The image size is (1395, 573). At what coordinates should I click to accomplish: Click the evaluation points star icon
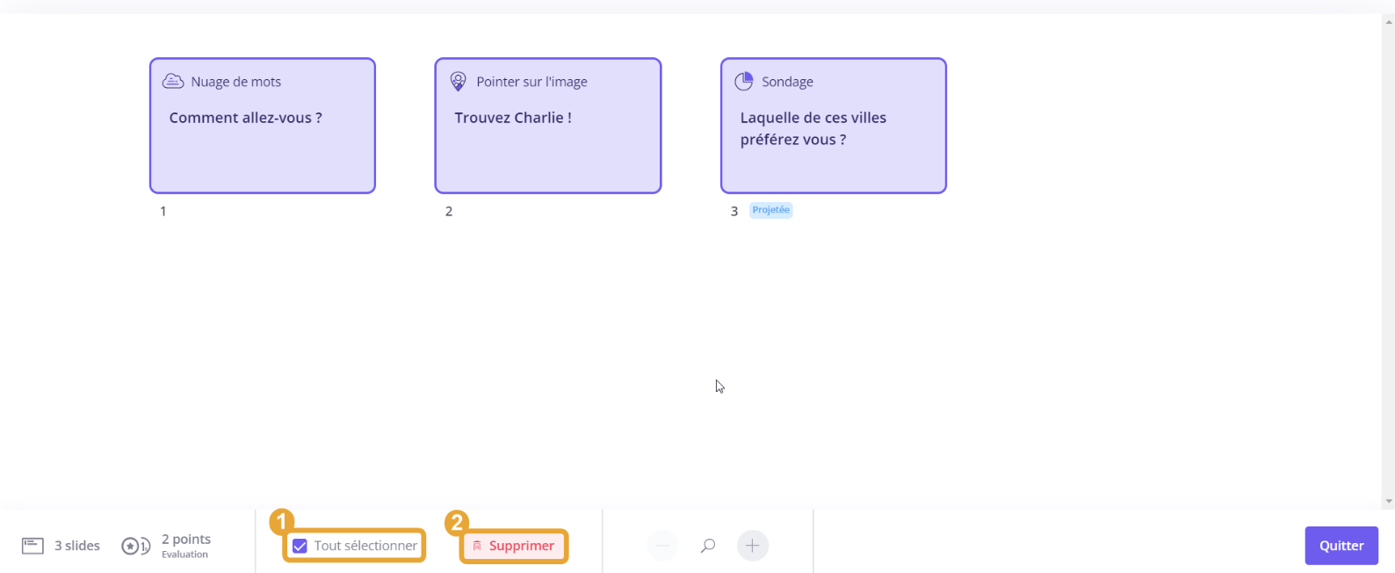(x=136, y=546)
